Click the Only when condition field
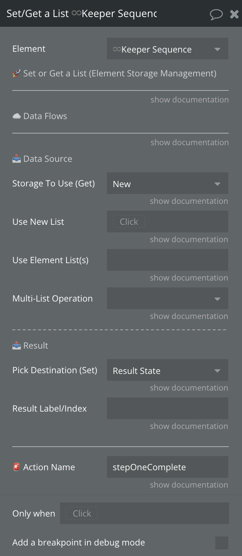This screenshot has width=242, height=556. tap(144, 513)
